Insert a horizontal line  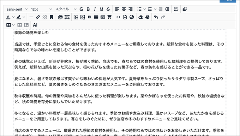coord(31,17)
